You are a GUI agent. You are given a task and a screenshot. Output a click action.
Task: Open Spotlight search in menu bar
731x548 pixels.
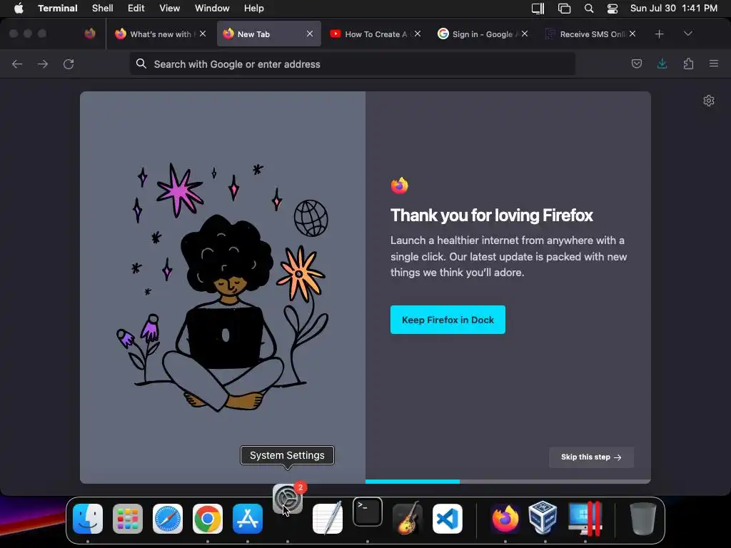coord(589,9)
